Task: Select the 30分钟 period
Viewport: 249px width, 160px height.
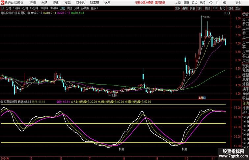Action: click(x=44, y=8)
